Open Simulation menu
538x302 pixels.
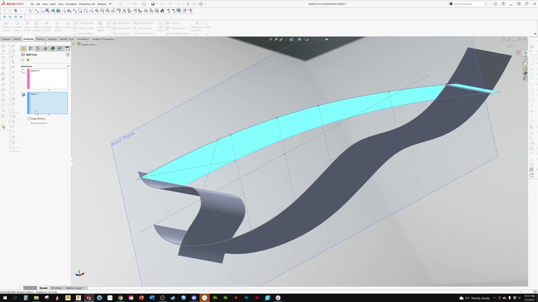point(71,4)
